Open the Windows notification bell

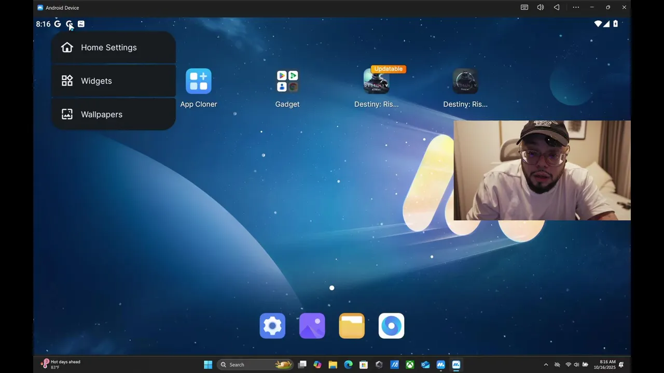click(621, 365)
